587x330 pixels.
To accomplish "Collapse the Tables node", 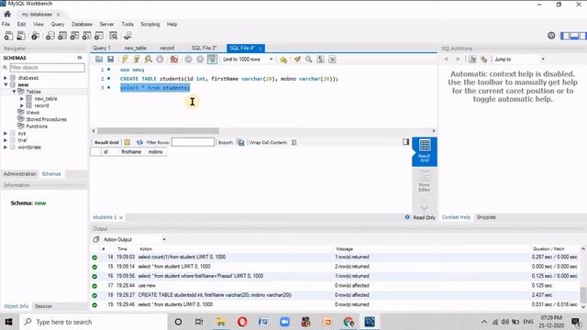I will point(14,92).
